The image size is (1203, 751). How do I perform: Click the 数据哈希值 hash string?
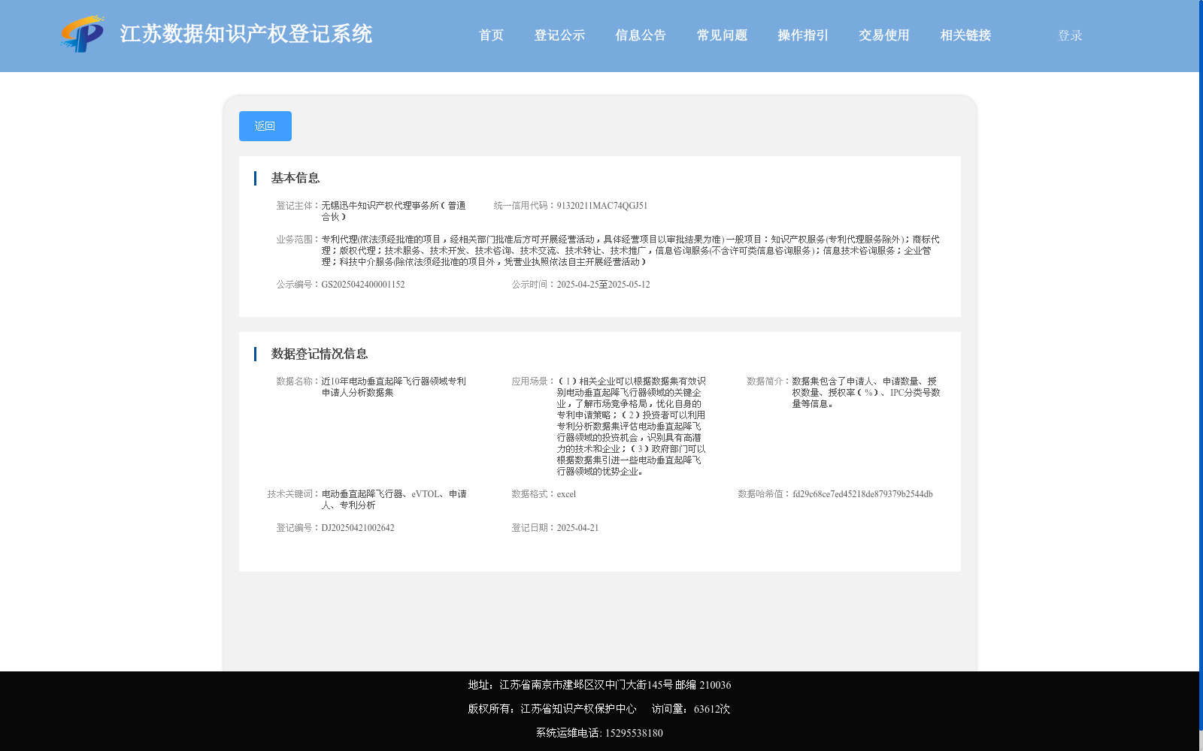[x=862, y=494]
